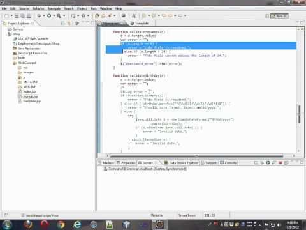This screenshot has height=230, width=306.
Task: Click the Publish to server icon
Action: click(286, 163)
